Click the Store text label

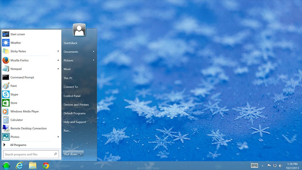14,103
